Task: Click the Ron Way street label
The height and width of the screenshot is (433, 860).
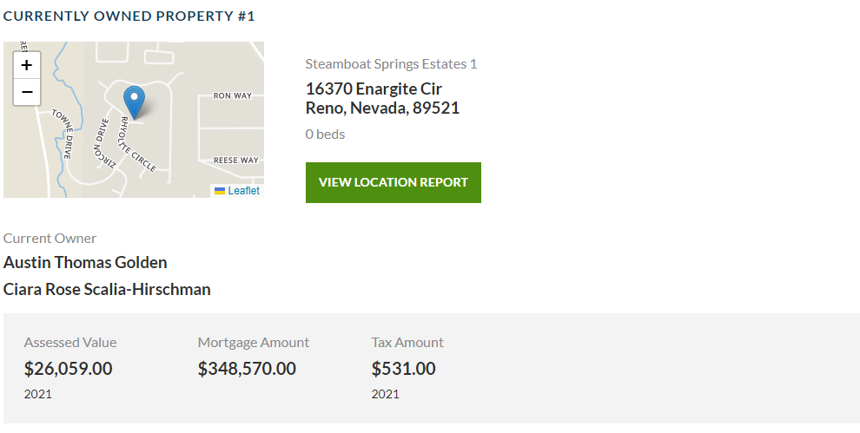Action: pyautogui.click(x=233, y=95)
